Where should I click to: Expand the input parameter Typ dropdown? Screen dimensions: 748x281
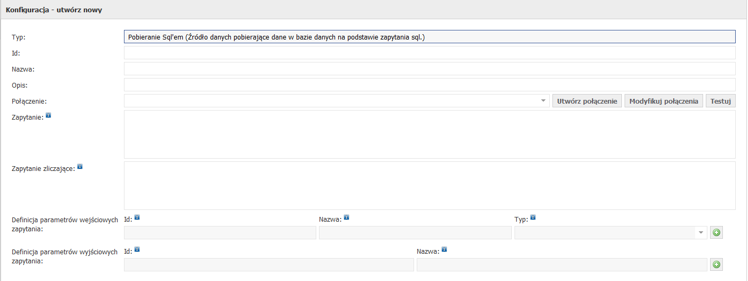click(x=701, y=232)
